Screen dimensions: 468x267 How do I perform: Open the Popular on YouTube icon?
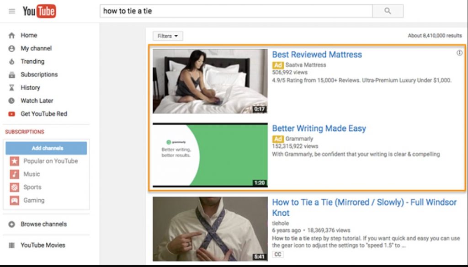point(15,161)
